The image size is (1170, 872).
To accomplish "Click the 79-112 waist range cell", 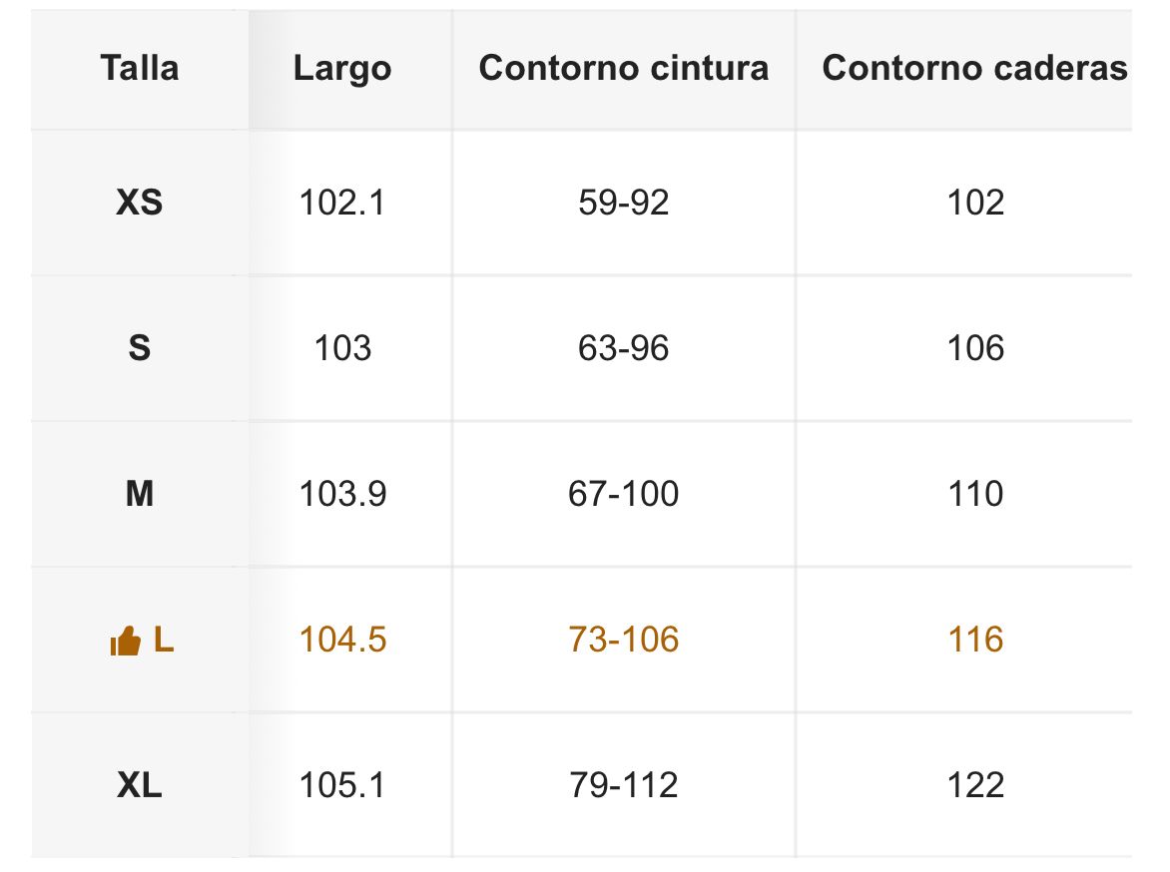I will click(624, 785).
